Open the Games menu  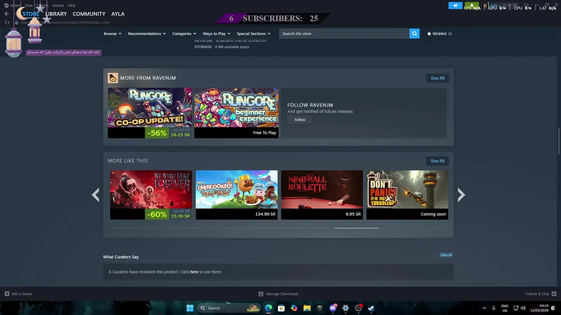tap(58, 5)
